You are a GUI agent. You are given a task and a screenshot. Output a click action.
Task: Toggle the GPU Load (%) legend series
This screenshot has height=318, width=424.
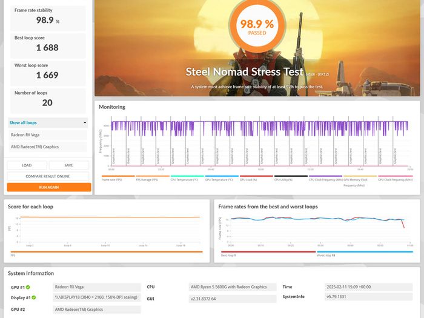pyautogui.click(x=256, y=178)
